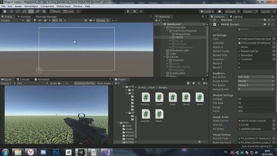Select the Recoil script asset

tap(186, 99)
